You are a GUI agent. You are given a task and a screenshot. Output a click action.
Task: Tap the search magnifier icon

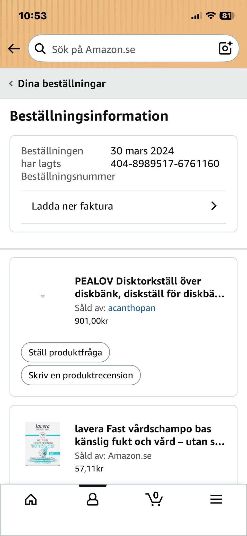(40, 48)
